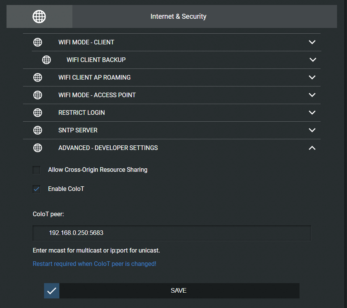Expand RESTRICT LOGIN chevron

coord(312,112)
